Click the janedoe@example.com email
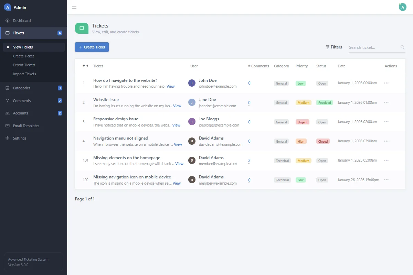Screen dimensions: 413x275 pyautogui.click(x=218, y=106)
